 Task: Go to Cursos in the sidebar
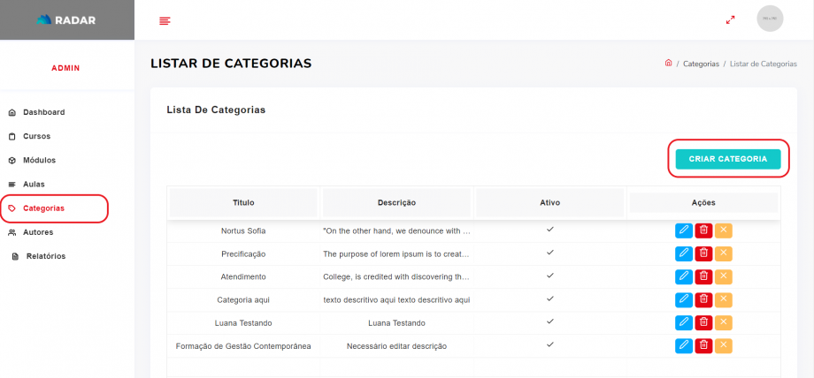(x=36, y=136)
